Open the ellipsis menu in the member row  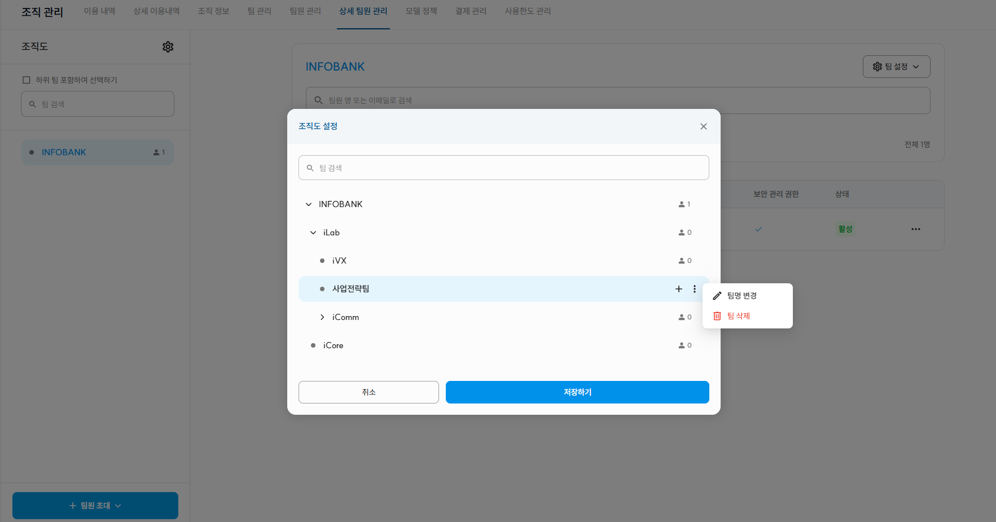pyautogui.click(x=915, y=229)
